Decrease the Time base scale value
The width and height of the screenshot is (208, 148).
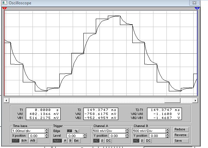coord(47,132)
